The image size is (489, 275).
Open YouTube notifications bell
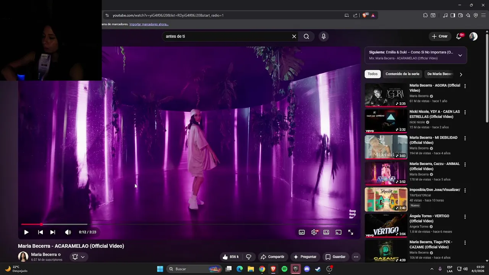point(459,36)
